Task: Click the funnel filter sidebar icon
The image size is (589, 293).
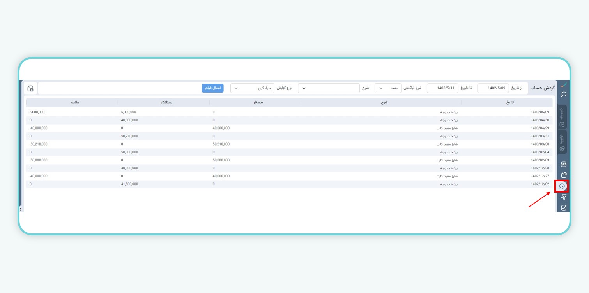Action: [x=563, y=197]
